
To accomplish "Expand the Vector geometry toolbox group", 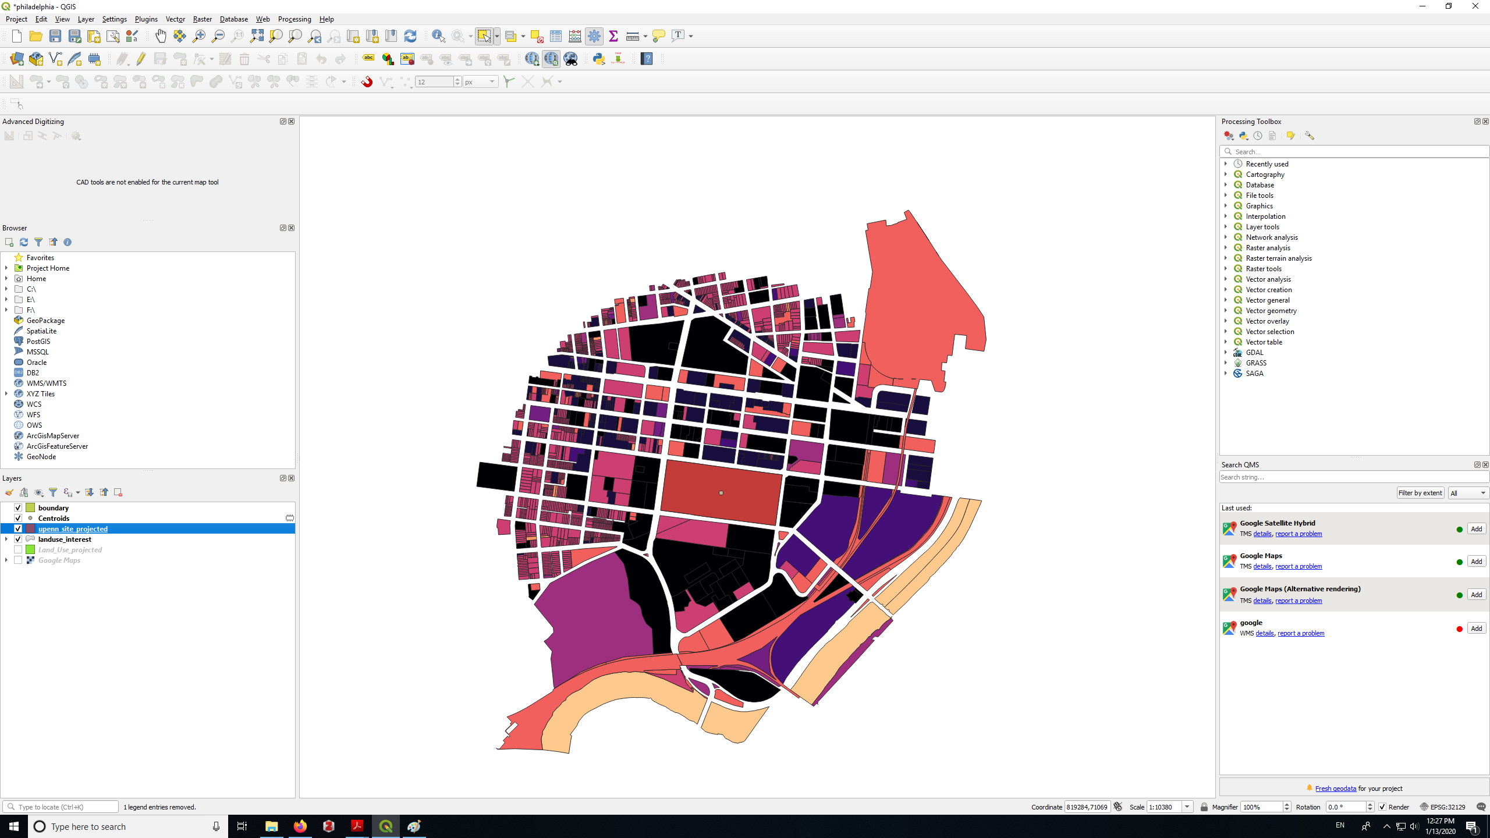I will coord(1226,311).
